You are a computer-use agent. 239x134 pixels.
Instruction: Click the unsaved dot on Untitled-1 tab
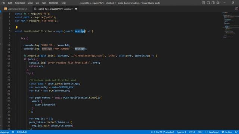(x=76, y=9)
